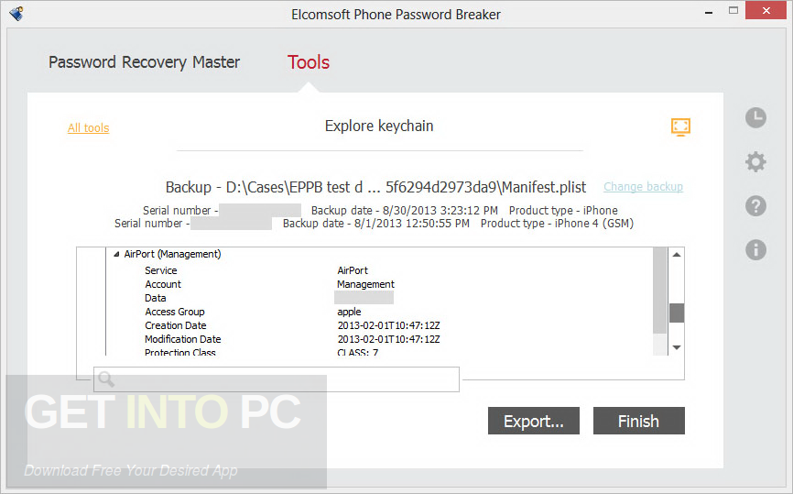The image size is (793, 494).
Task: Select the Data row label
Action: pyautogui.click(x=156, y=298)
